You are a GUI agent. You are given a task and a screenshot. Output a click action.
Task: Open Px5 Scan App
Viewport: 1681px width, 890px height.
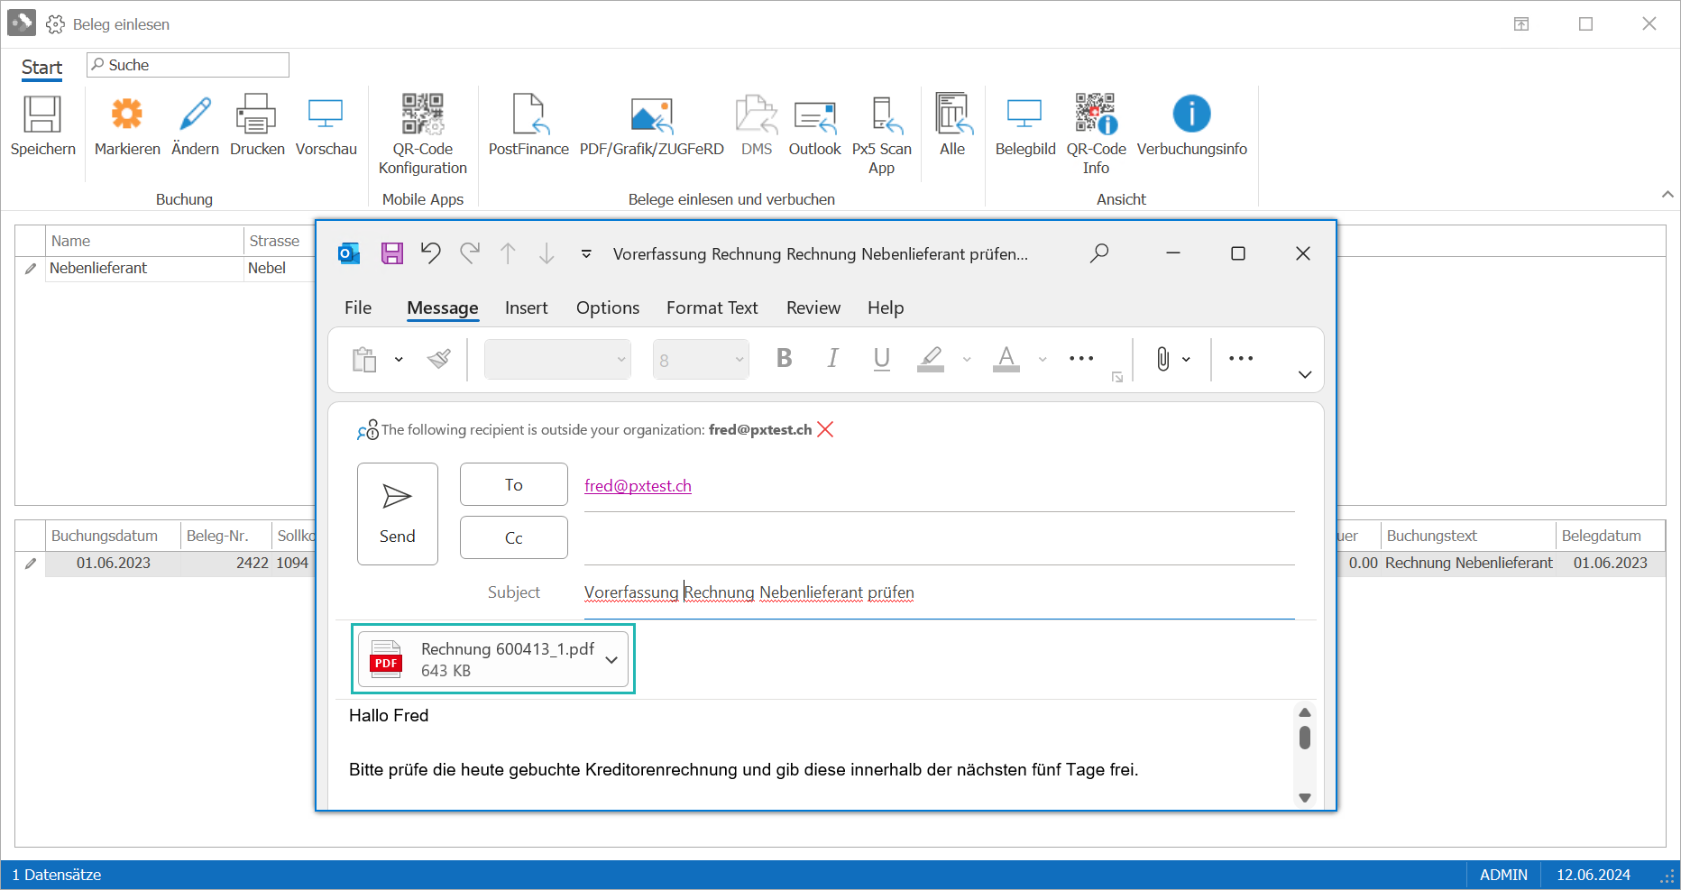coord(881,134)
